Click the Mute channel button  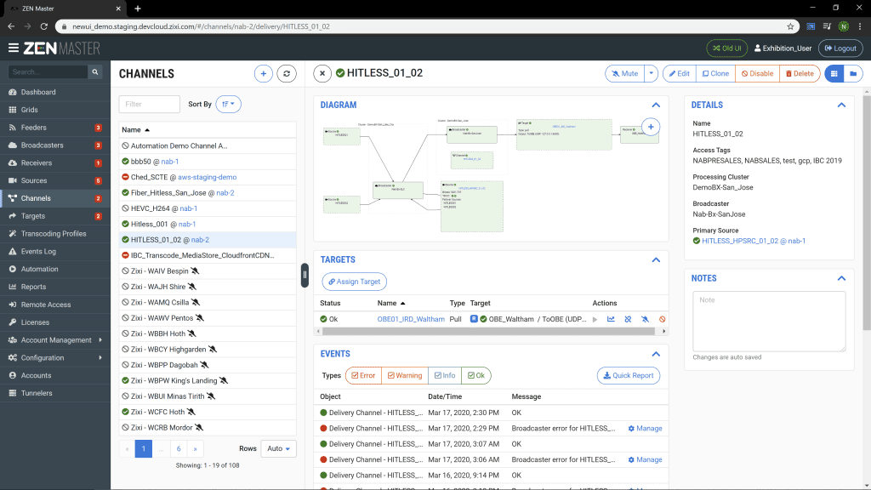pyautogui.click(x=625, y=73)
